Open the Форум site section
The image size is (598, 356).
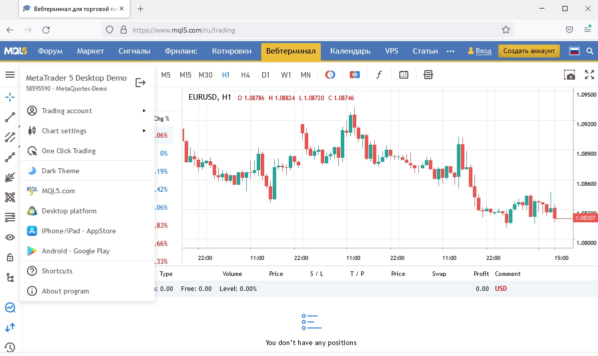50,51
